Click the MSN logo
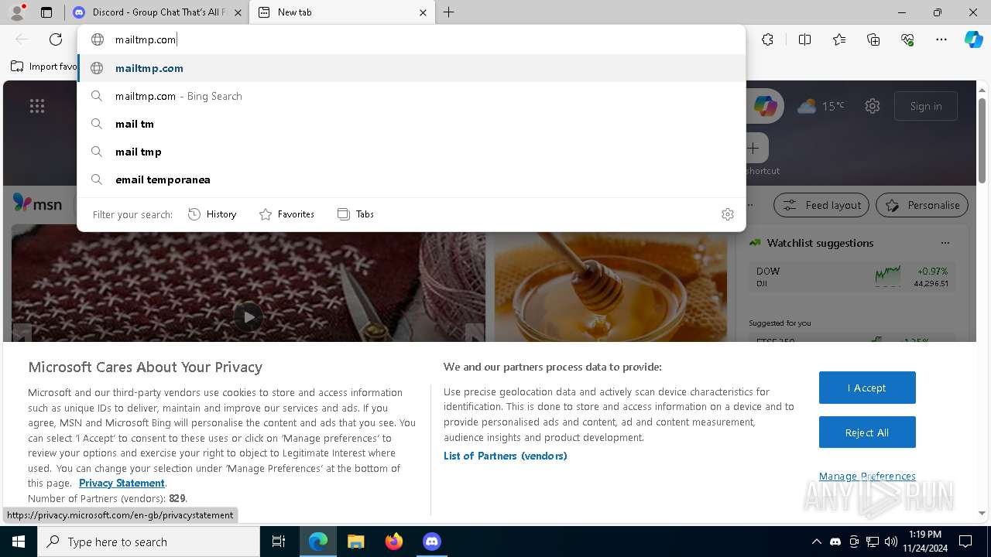 coord(37,203)
